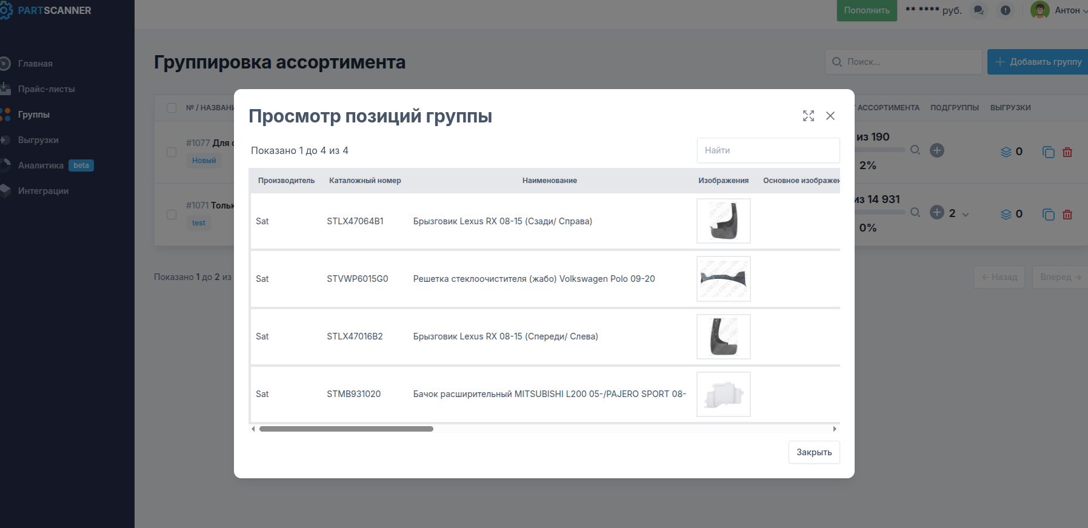Open Группы in sidebar
The image size is (1088, 528).
[33, 115]
